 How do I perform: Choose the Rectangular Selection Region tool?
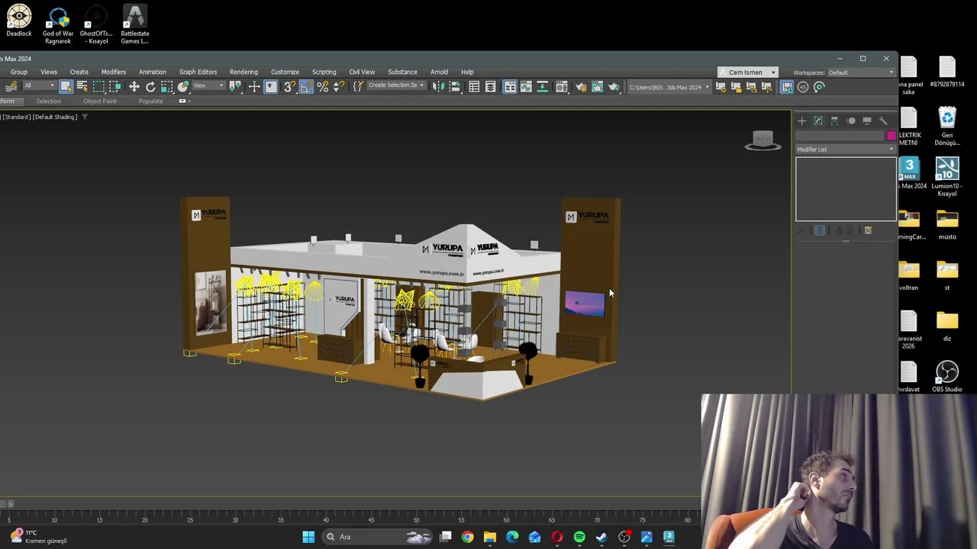click(x=98, y=87)
